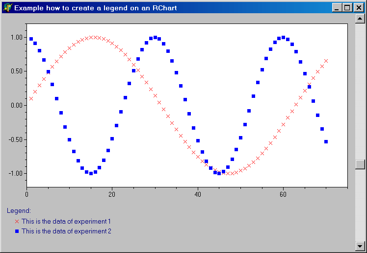Click the application icon in the title bar

pyautogui.click(x=7, y=8)
